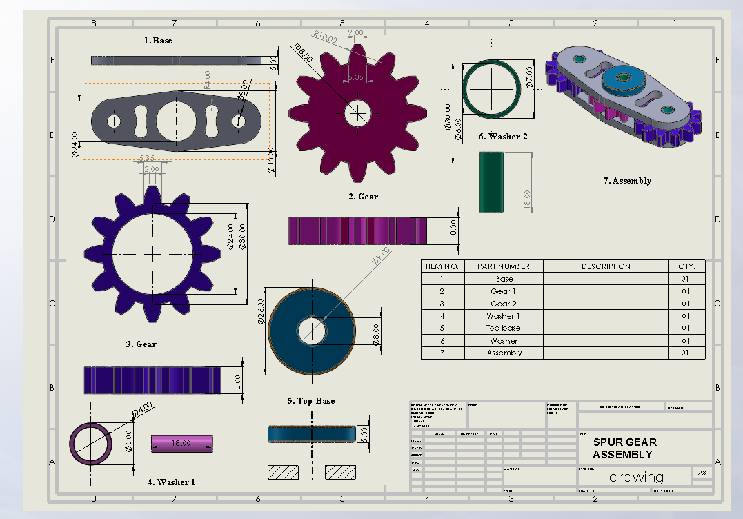Click the '2. Gear' view label
The height and width of the screenshot is (519, 743).
[x=363, y=197]
